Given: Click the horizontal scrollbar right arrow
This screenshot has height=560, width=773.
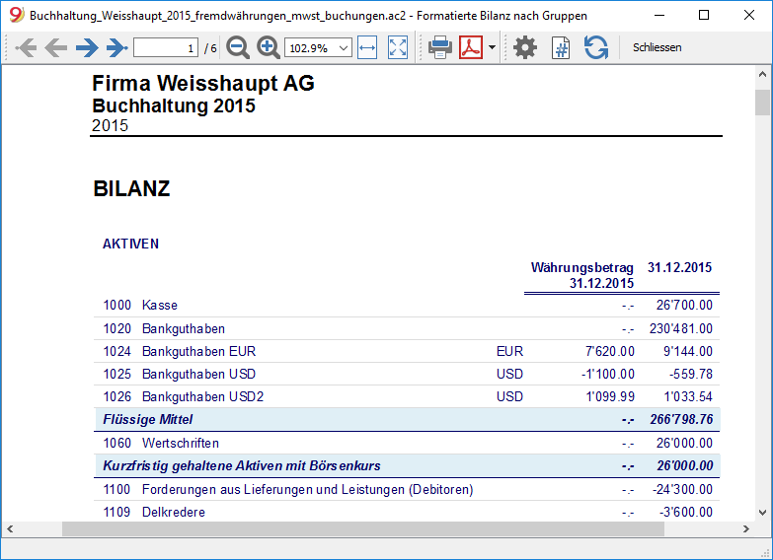Looking at the screenshot, I should pos(746,529).
